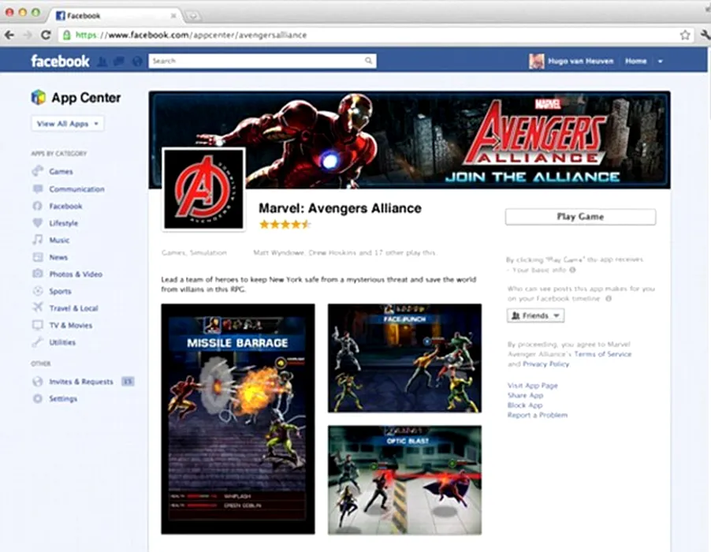Screen dimensions: 711x552
Task: Open the Facebook notifications globe icon
Action: (x=136, y=62)
